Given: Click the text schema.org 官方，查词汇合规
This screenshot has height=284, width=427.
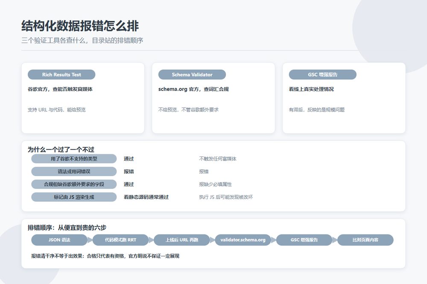Looking at the screenshot, I should [193, 89].
